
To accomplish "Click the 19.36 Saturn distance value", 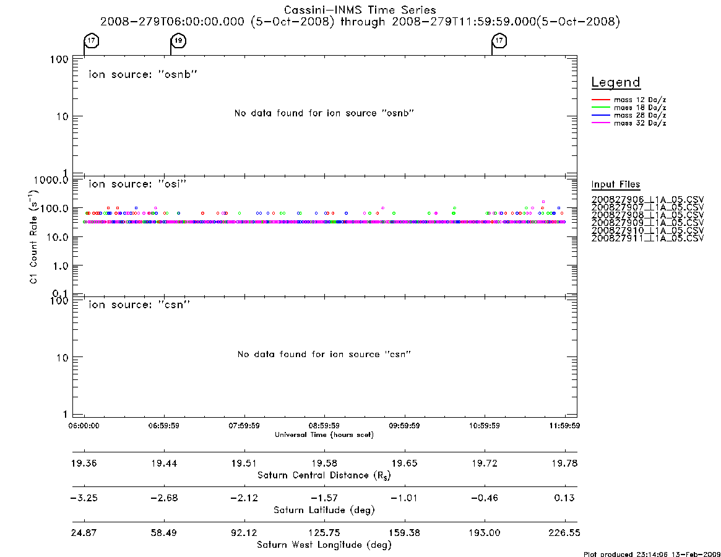I will [84, 463].
